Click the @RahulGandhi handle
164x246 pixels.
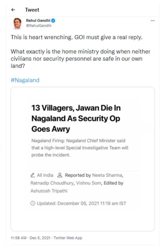39,25
